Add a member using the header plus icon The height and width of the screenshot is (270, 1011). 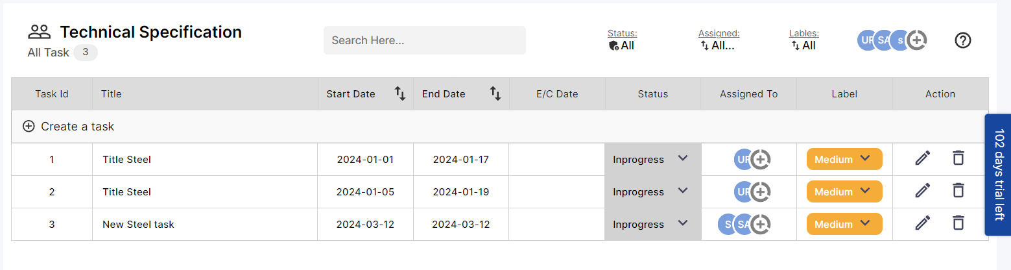tap(916, 40)
